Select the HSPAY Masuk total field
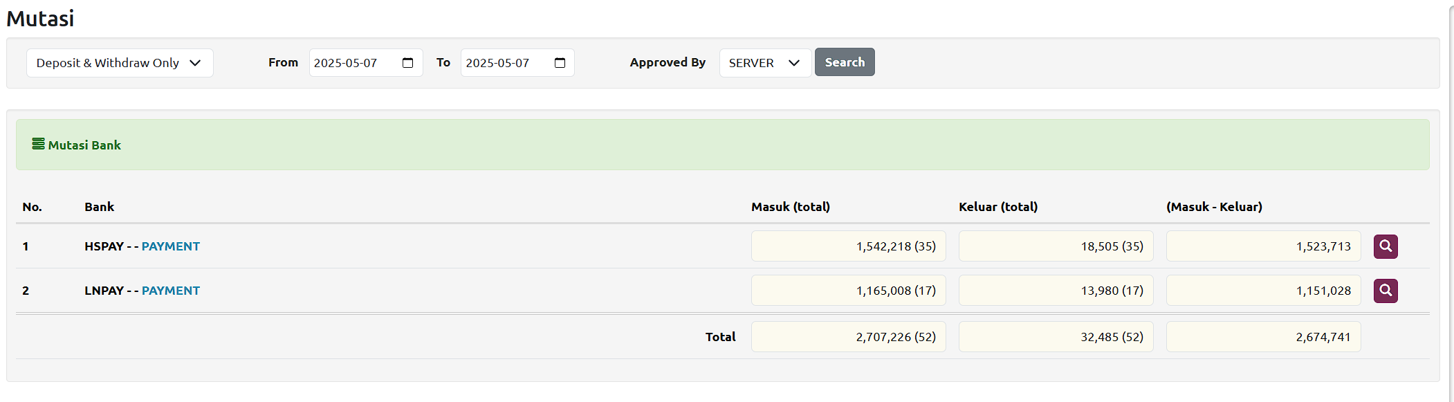1454x402 pixels. tap(848, 246)
